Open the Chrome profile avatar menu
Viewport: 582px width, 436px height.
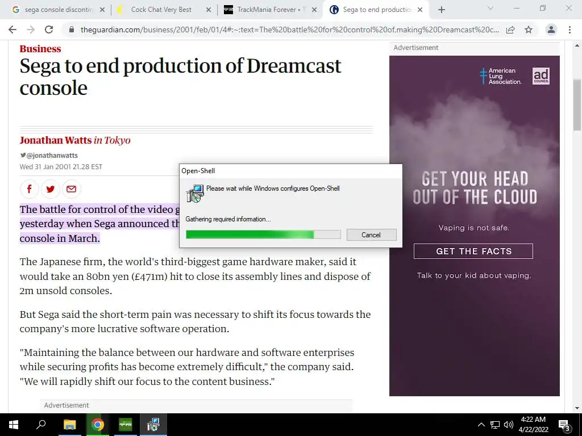(x=551, y=30)
